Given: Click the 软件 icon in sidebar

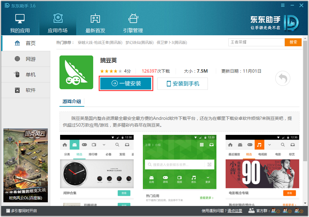Looking at the screenshot, I should (17, 90).
